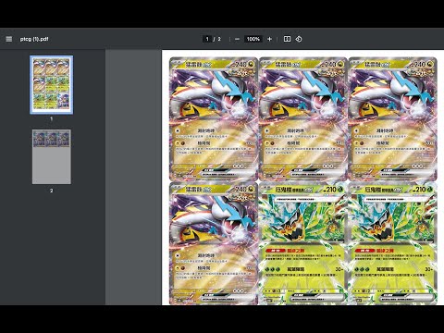Click the total page count 2
This screenshot has width=444, height=333.
[219, 39]
